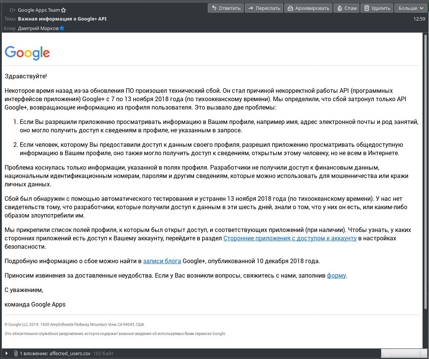Click the 165 байт attachment size

(103, 353)
